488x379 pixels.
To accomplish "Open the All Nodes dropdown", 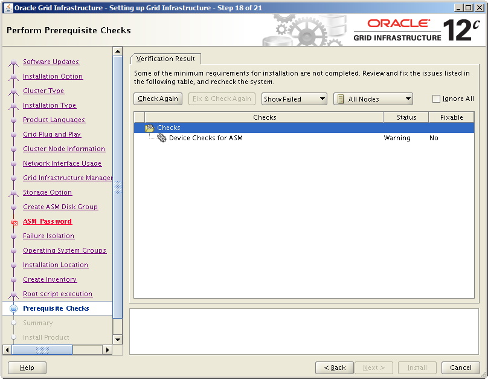I will [373, 99].
